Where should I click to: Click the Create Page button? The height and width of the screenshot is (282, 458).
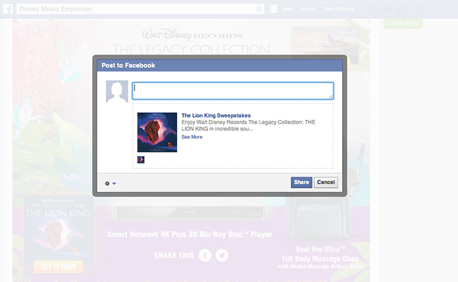(402, 24)
